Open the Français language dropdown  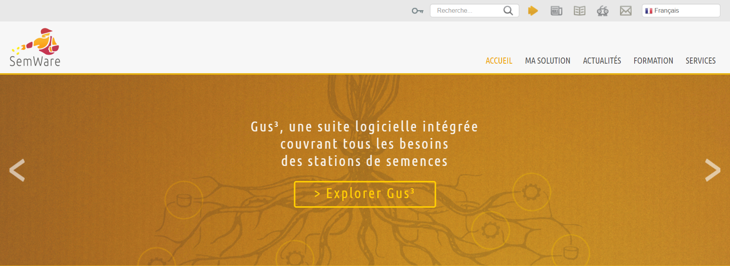click(x=681, y=11)
